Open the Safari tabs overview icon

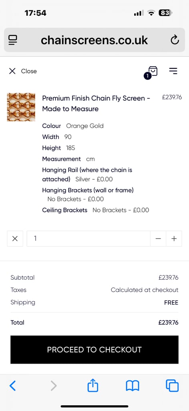[172, 386]
